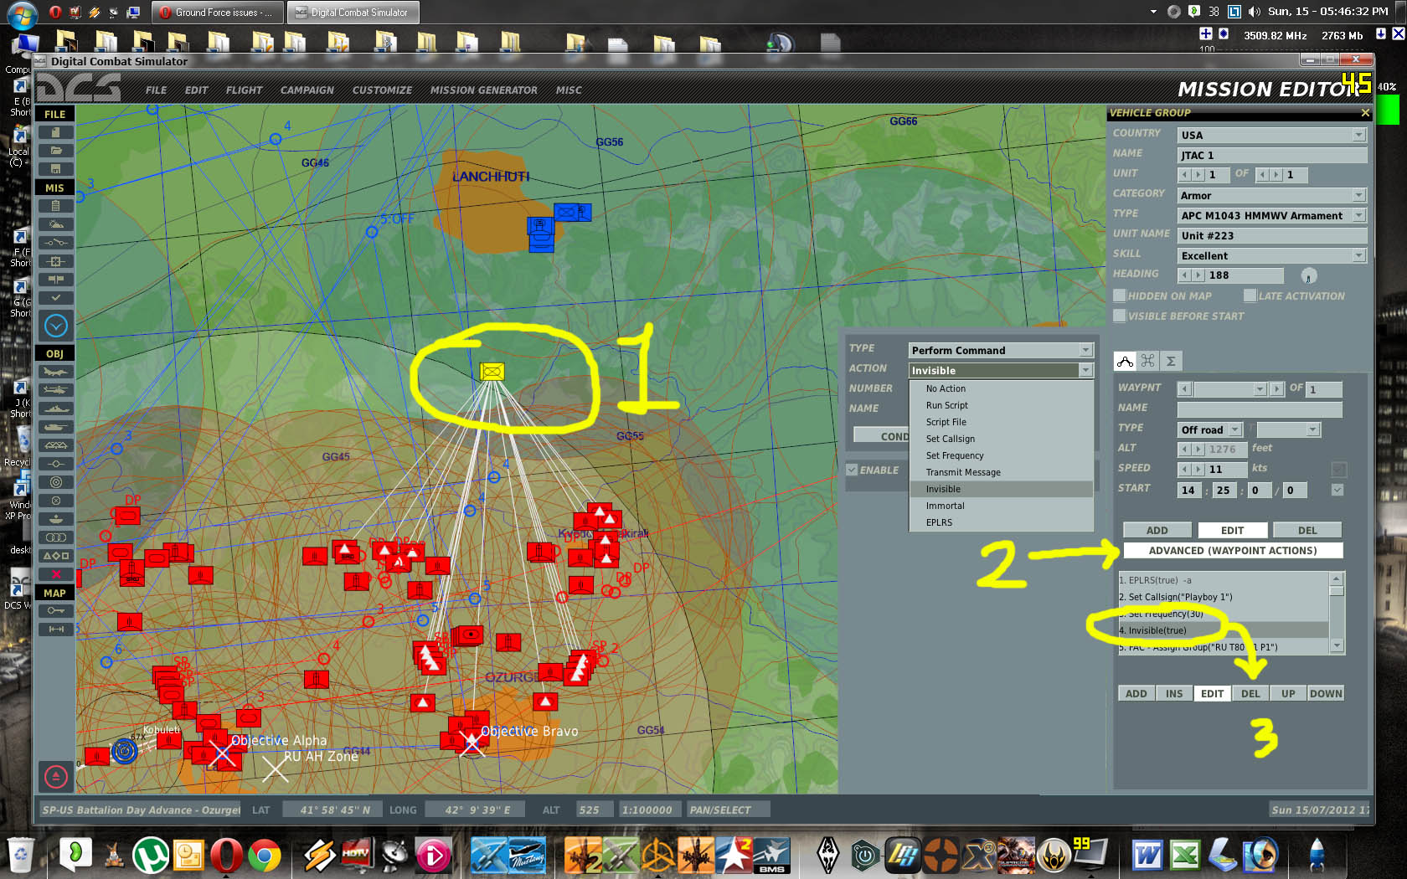The height and width of the screenshot is (879, 1407).
Task: Click the Advanced (Waypoint Actions) button
Action: (1233, 550)
